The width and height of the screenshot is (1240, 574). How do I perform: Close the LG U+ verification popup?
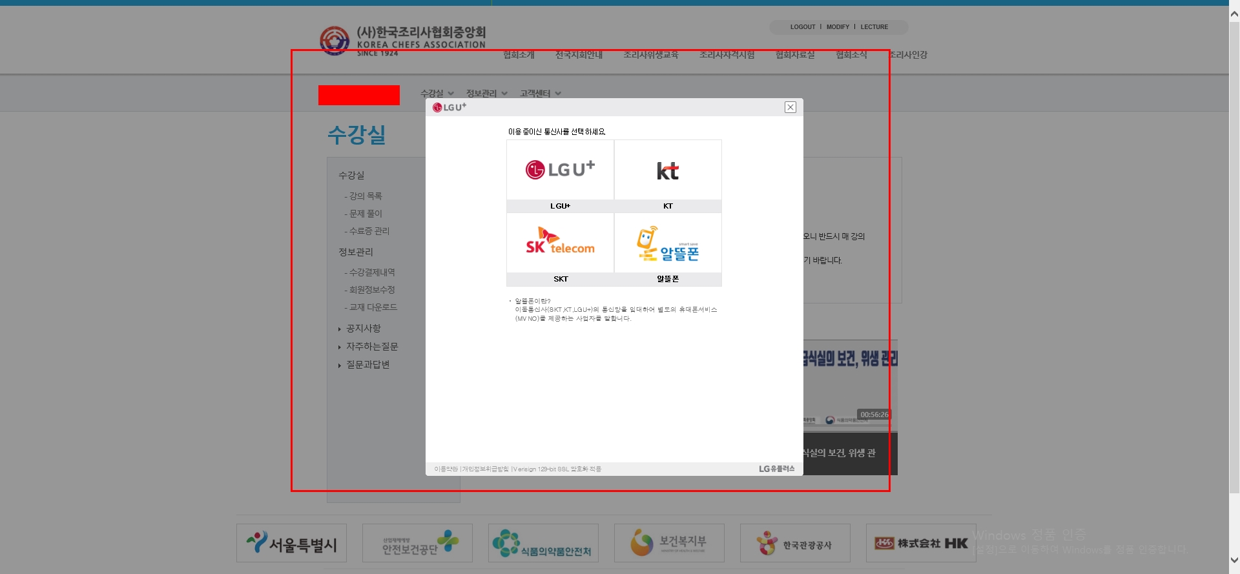[x=790, y=107]
